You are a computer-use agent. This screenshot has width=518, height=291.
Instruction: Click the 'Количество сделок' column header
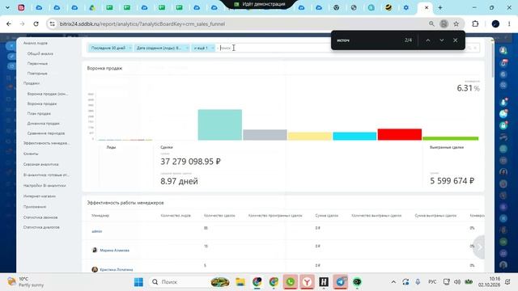pos(219,216)
